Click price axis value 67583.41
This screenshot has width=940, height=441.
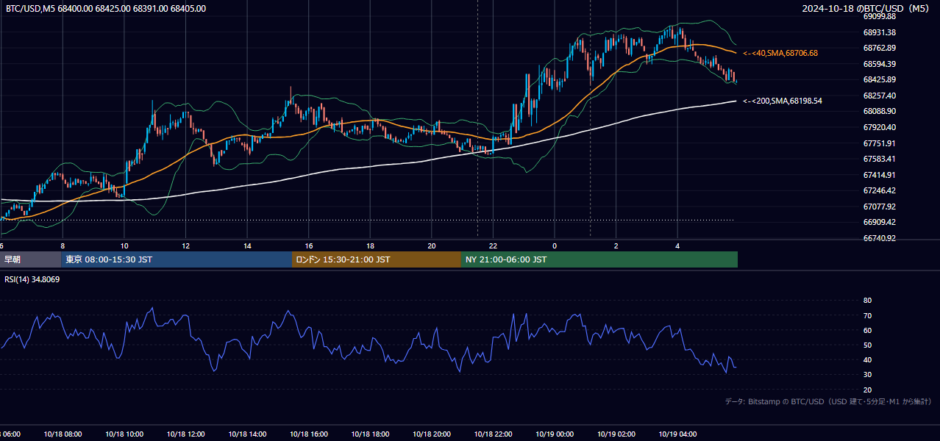pyautogui.click(x=879, y=159)
